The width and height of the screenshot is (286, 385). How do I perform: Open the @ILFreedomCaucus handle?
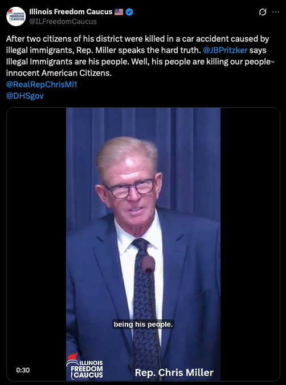[x=63, y=22]
